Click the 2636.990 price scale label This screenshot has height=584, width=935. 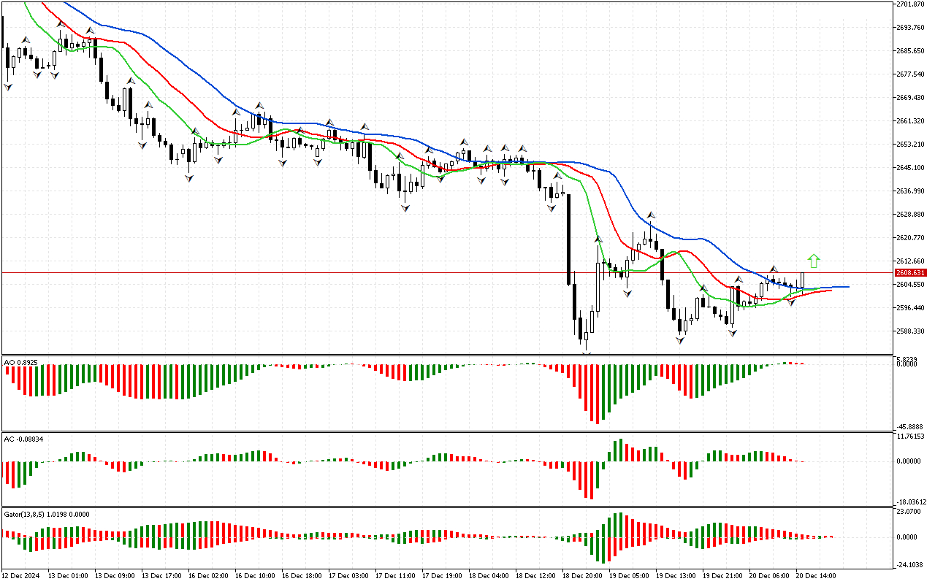tap(912, 191)
